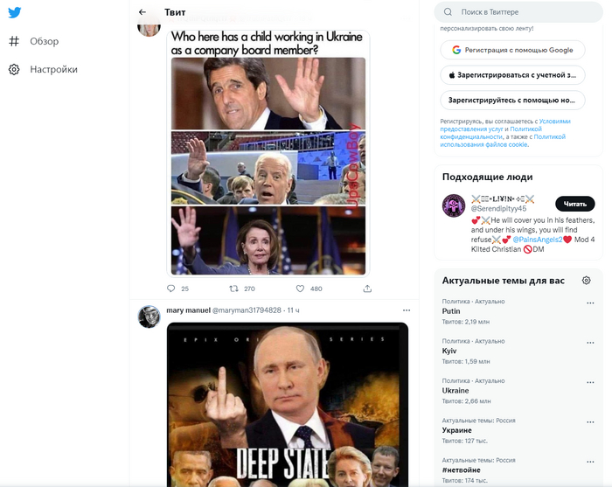This screenshot has height=487, width=612.
Task: Open more options for mary manuel's tweet
Action: [x=406, y=310]
